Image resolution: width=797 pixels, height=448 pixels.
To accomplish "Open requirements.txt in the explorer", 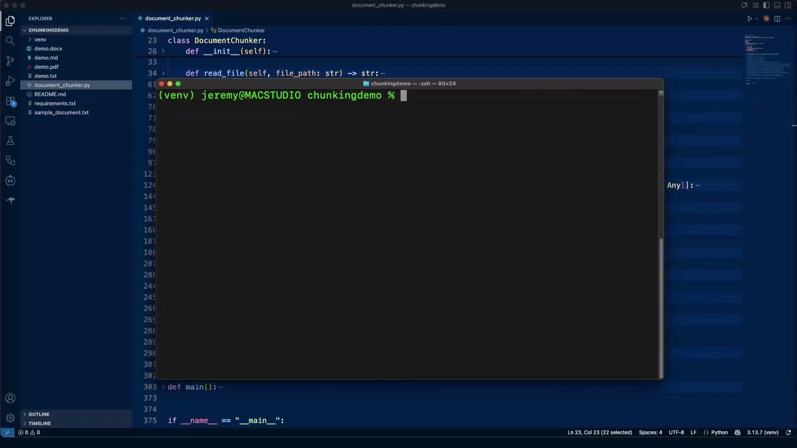I will pyautogui.click(x=76, y=103).
